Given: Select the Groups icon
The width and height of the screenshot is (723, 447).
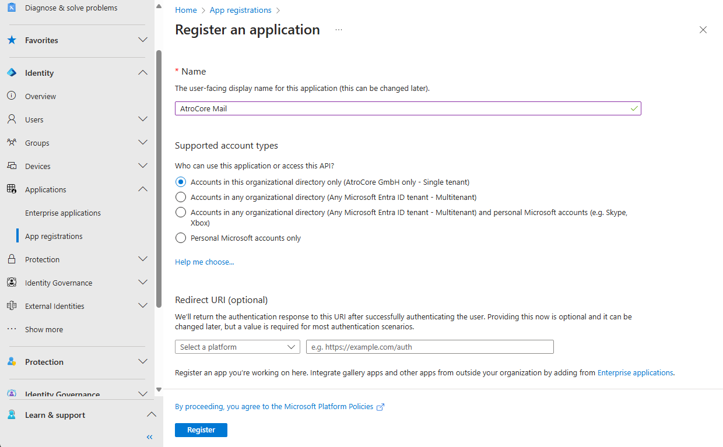Looking at the screenshot, I should [12, 142].
